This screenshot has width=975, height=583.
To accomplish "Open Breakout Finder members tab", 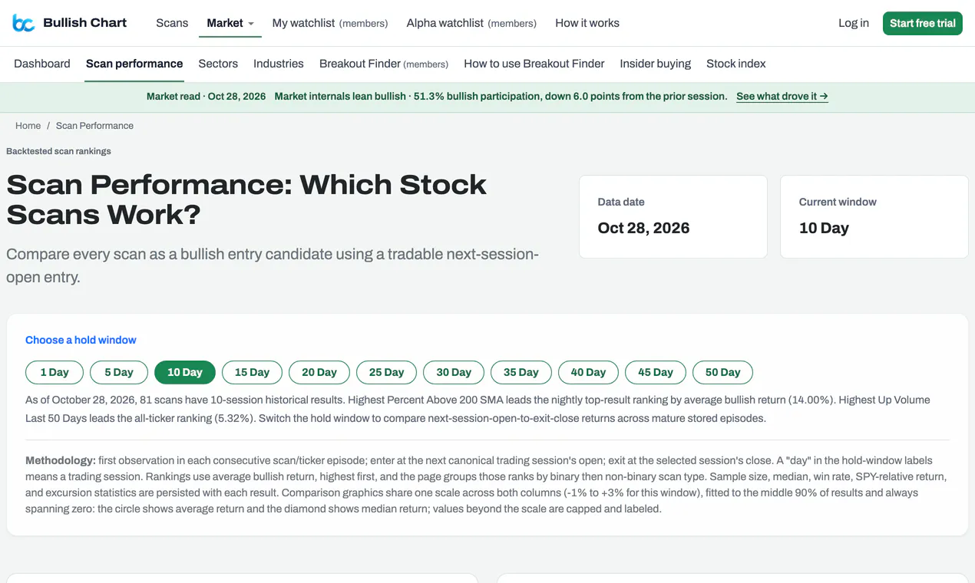I will (384, 64).
